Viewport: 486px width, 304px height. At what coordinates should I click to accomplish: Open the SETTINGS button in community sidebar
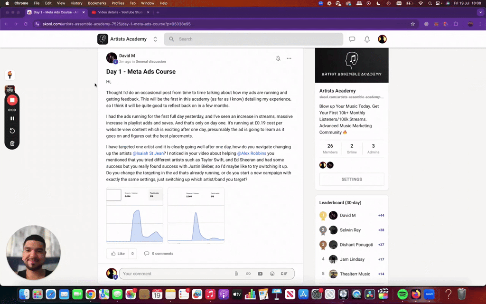click(x=352, y=179)
